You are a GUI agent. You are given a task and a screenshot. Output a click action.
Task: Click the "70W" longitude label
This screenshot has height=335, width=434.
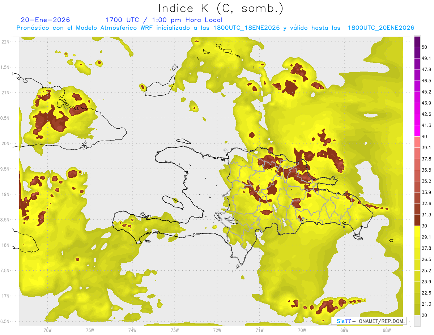point(302,330)
